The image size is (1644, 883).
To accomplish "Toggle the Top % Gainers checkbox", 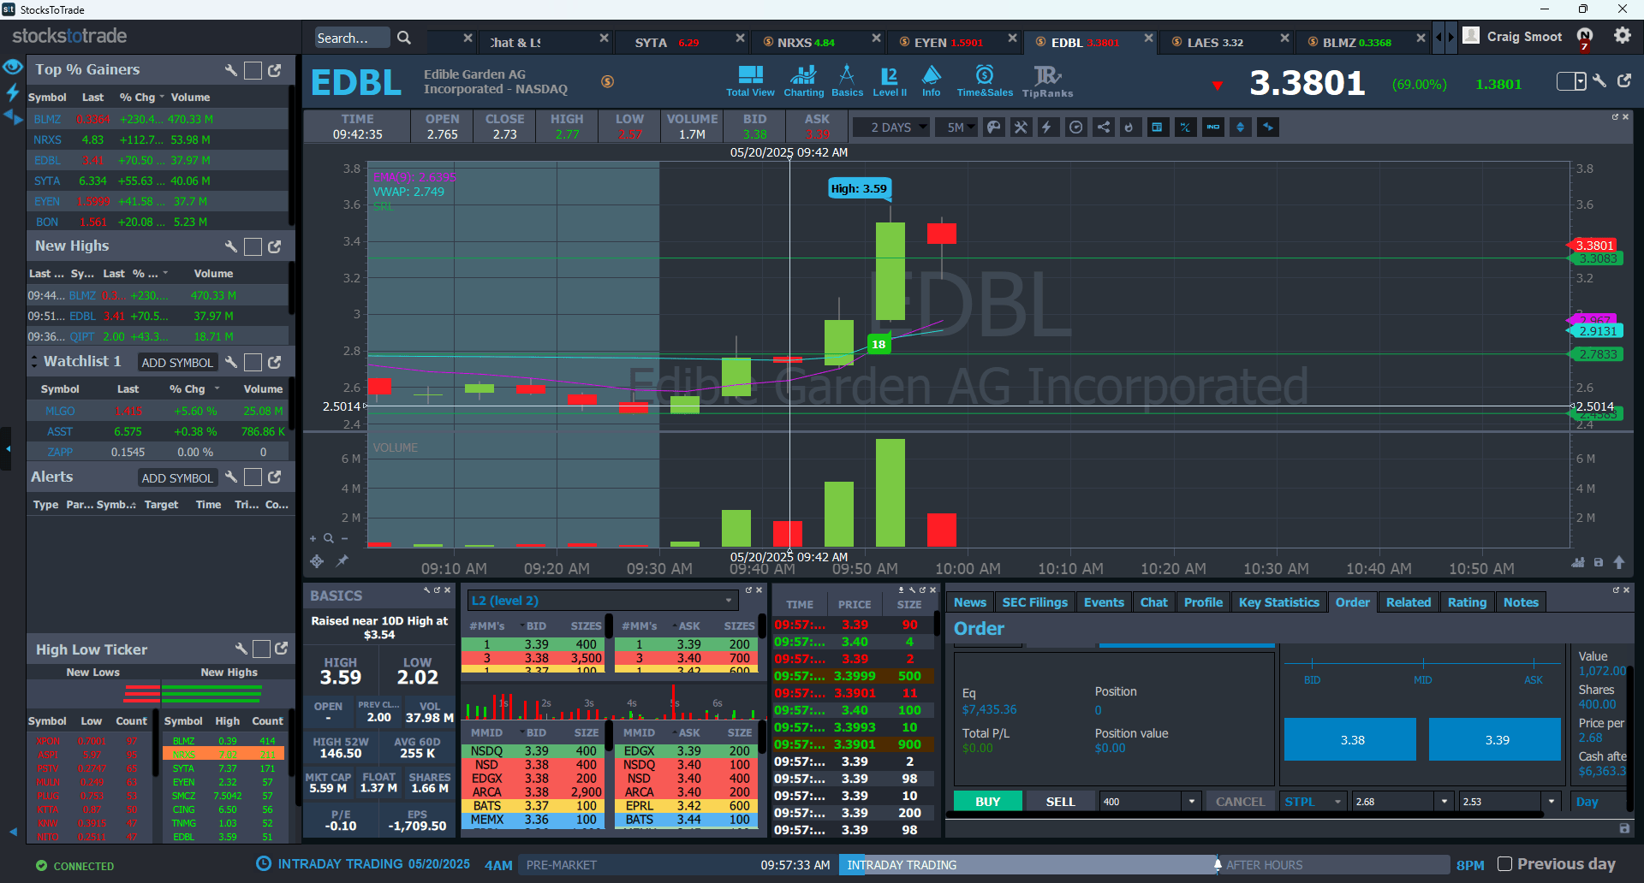I will (253, 70).
